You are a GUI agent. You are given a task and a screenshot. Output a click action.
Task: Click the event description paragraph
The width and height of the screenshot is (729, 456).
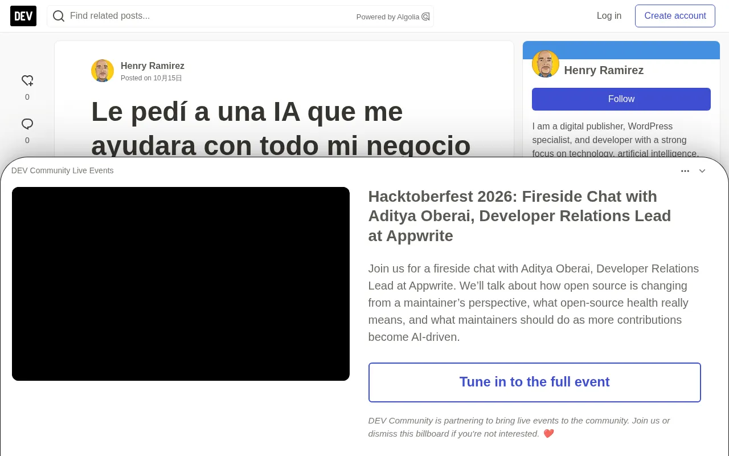534,303
